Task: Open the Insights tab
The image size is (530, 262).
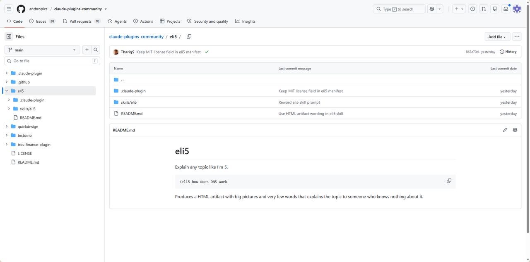Action: (x=245, y=21)
